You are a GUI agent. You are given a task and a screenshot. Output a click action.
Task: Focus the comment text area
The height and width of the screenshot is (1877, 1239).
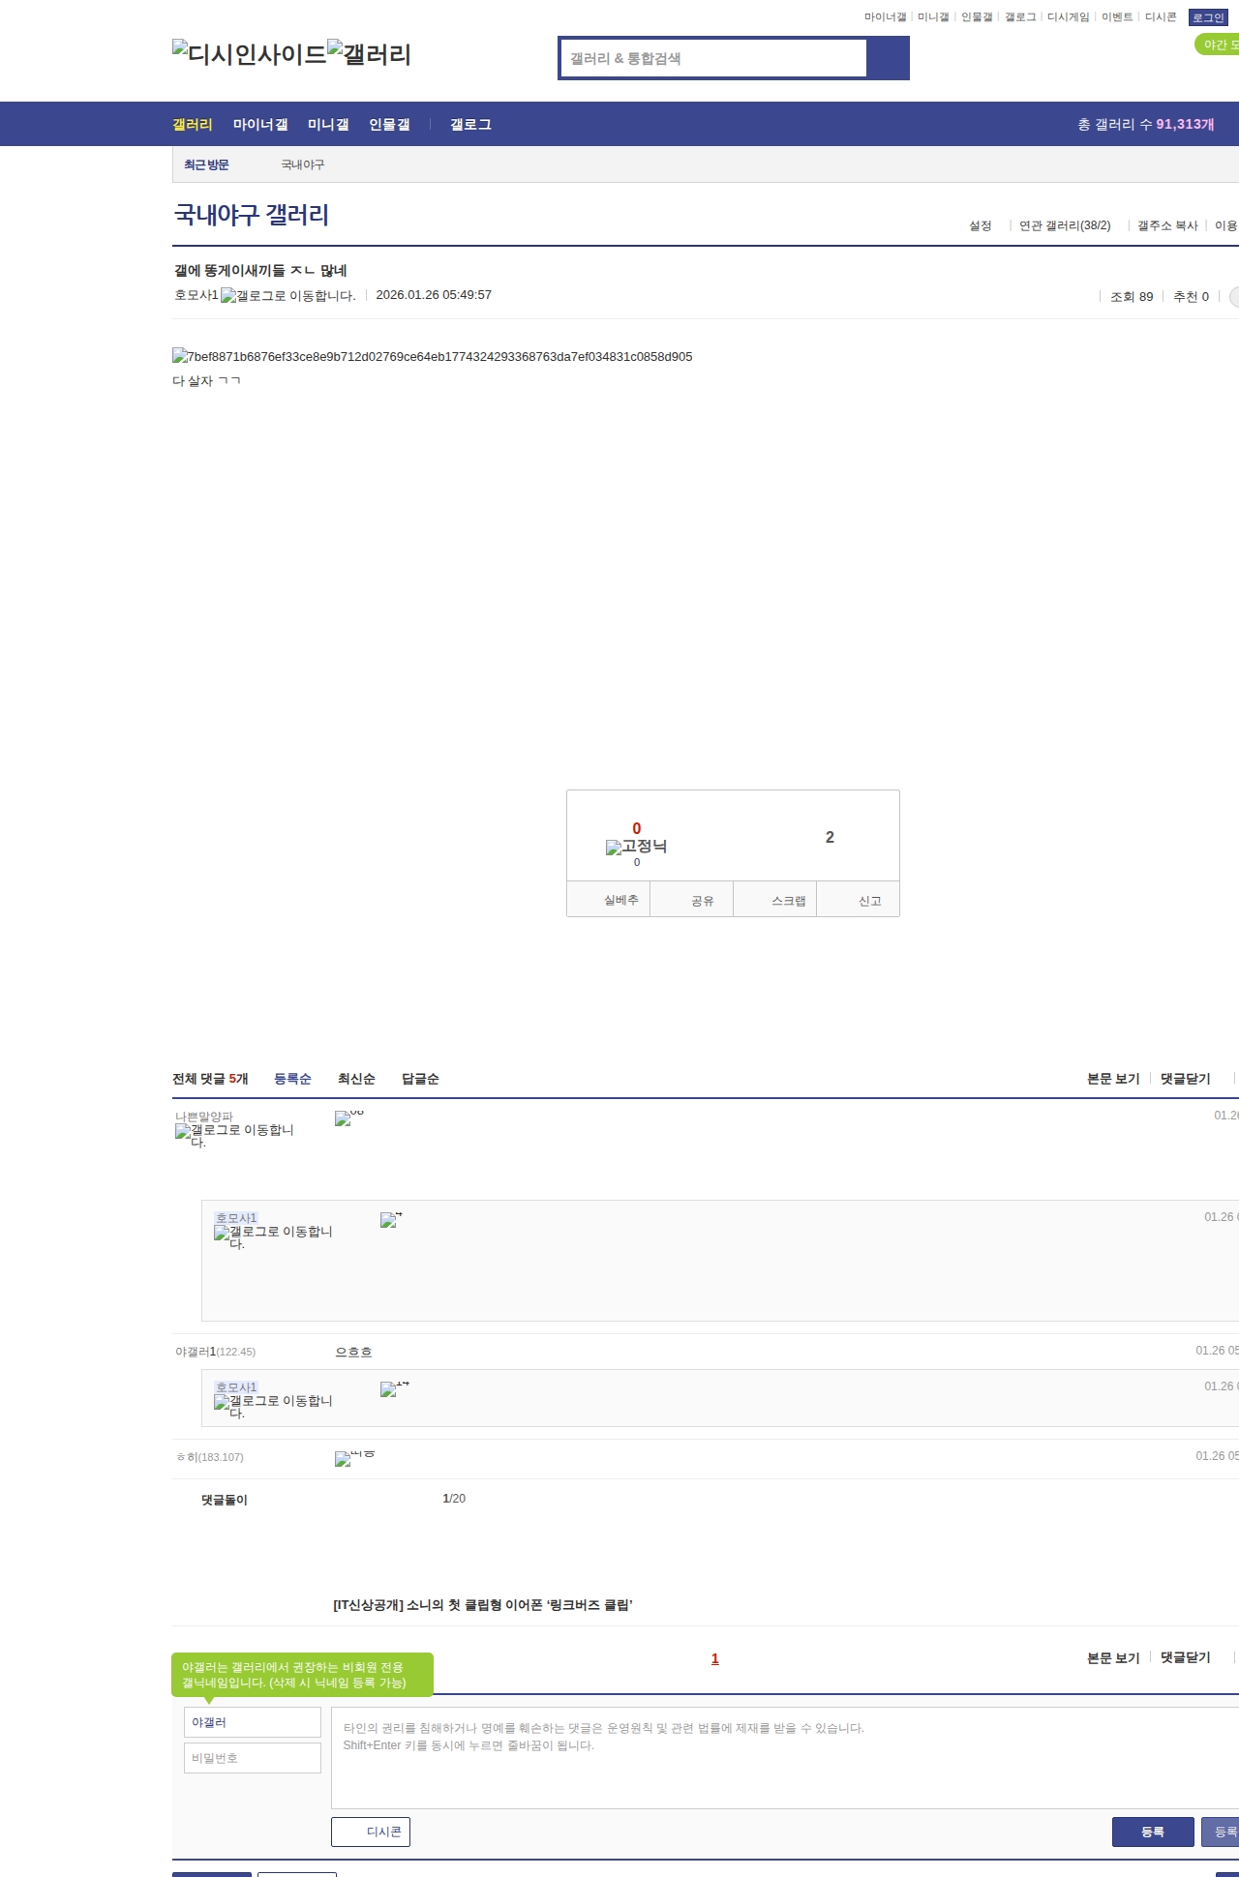point(785,1758)
